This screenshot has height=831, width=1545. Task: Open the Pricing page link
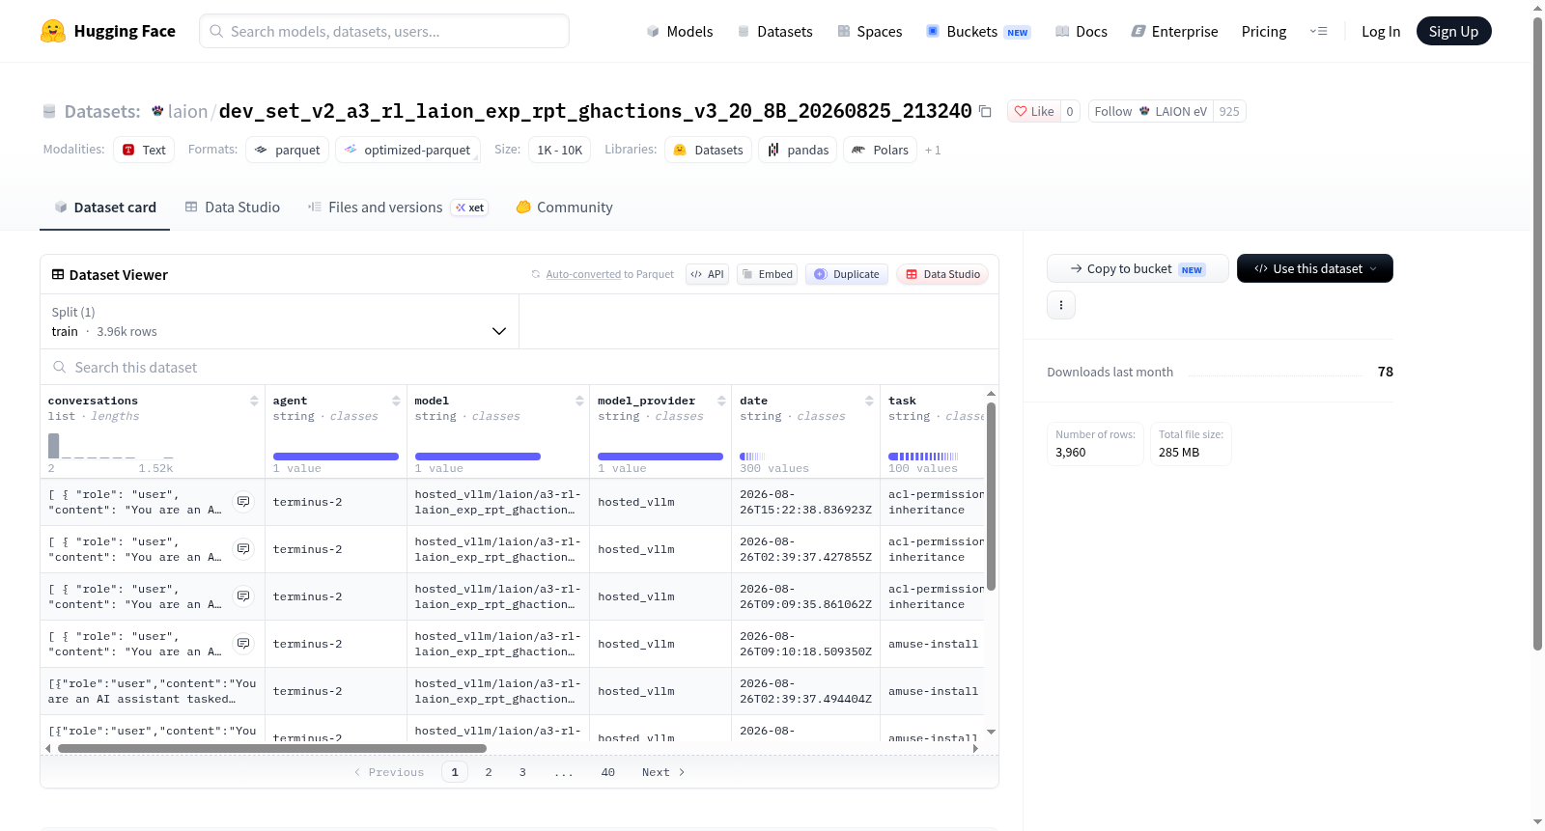click(x=1264, y=32)
